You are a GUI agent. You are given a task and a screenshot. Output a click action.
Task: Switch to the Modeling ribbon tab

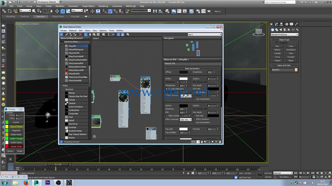click(x=10, y=17)
